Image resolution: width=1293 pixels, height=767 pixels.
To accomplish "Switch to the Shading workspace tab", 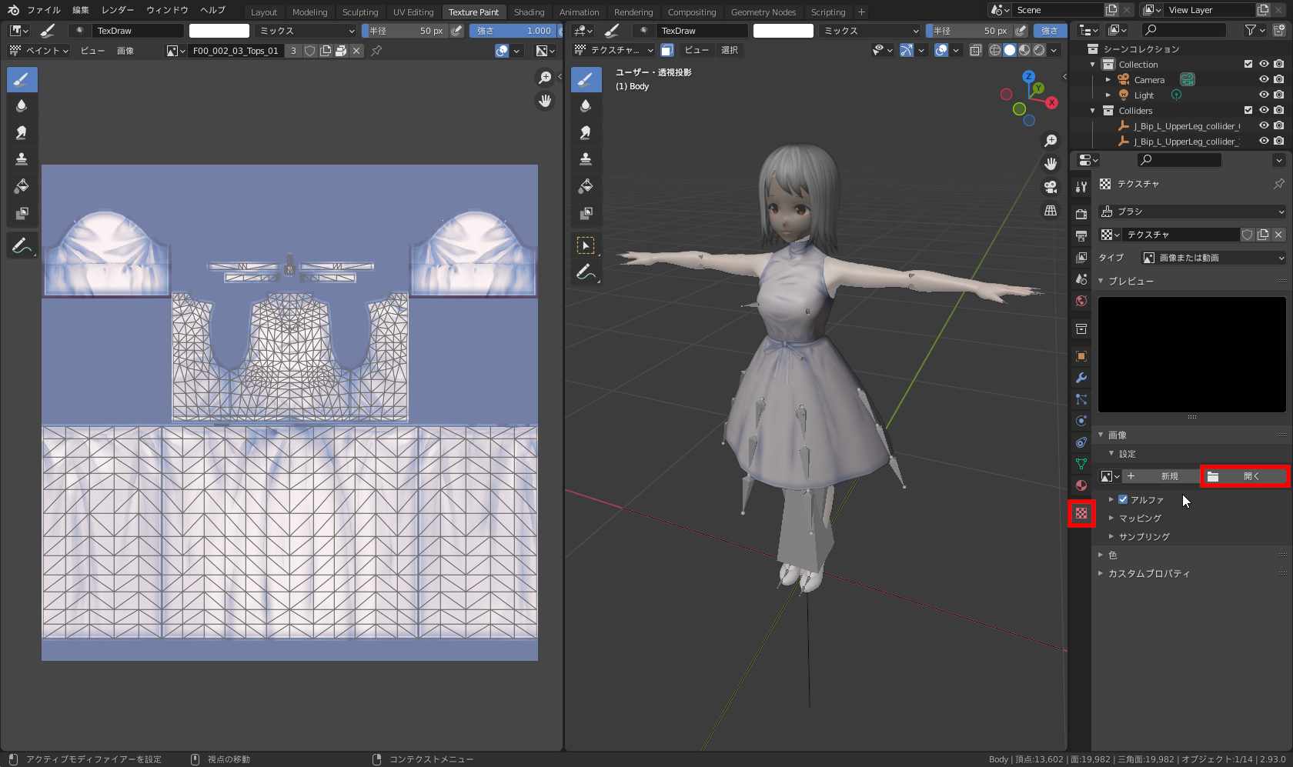I will [529, 12].
